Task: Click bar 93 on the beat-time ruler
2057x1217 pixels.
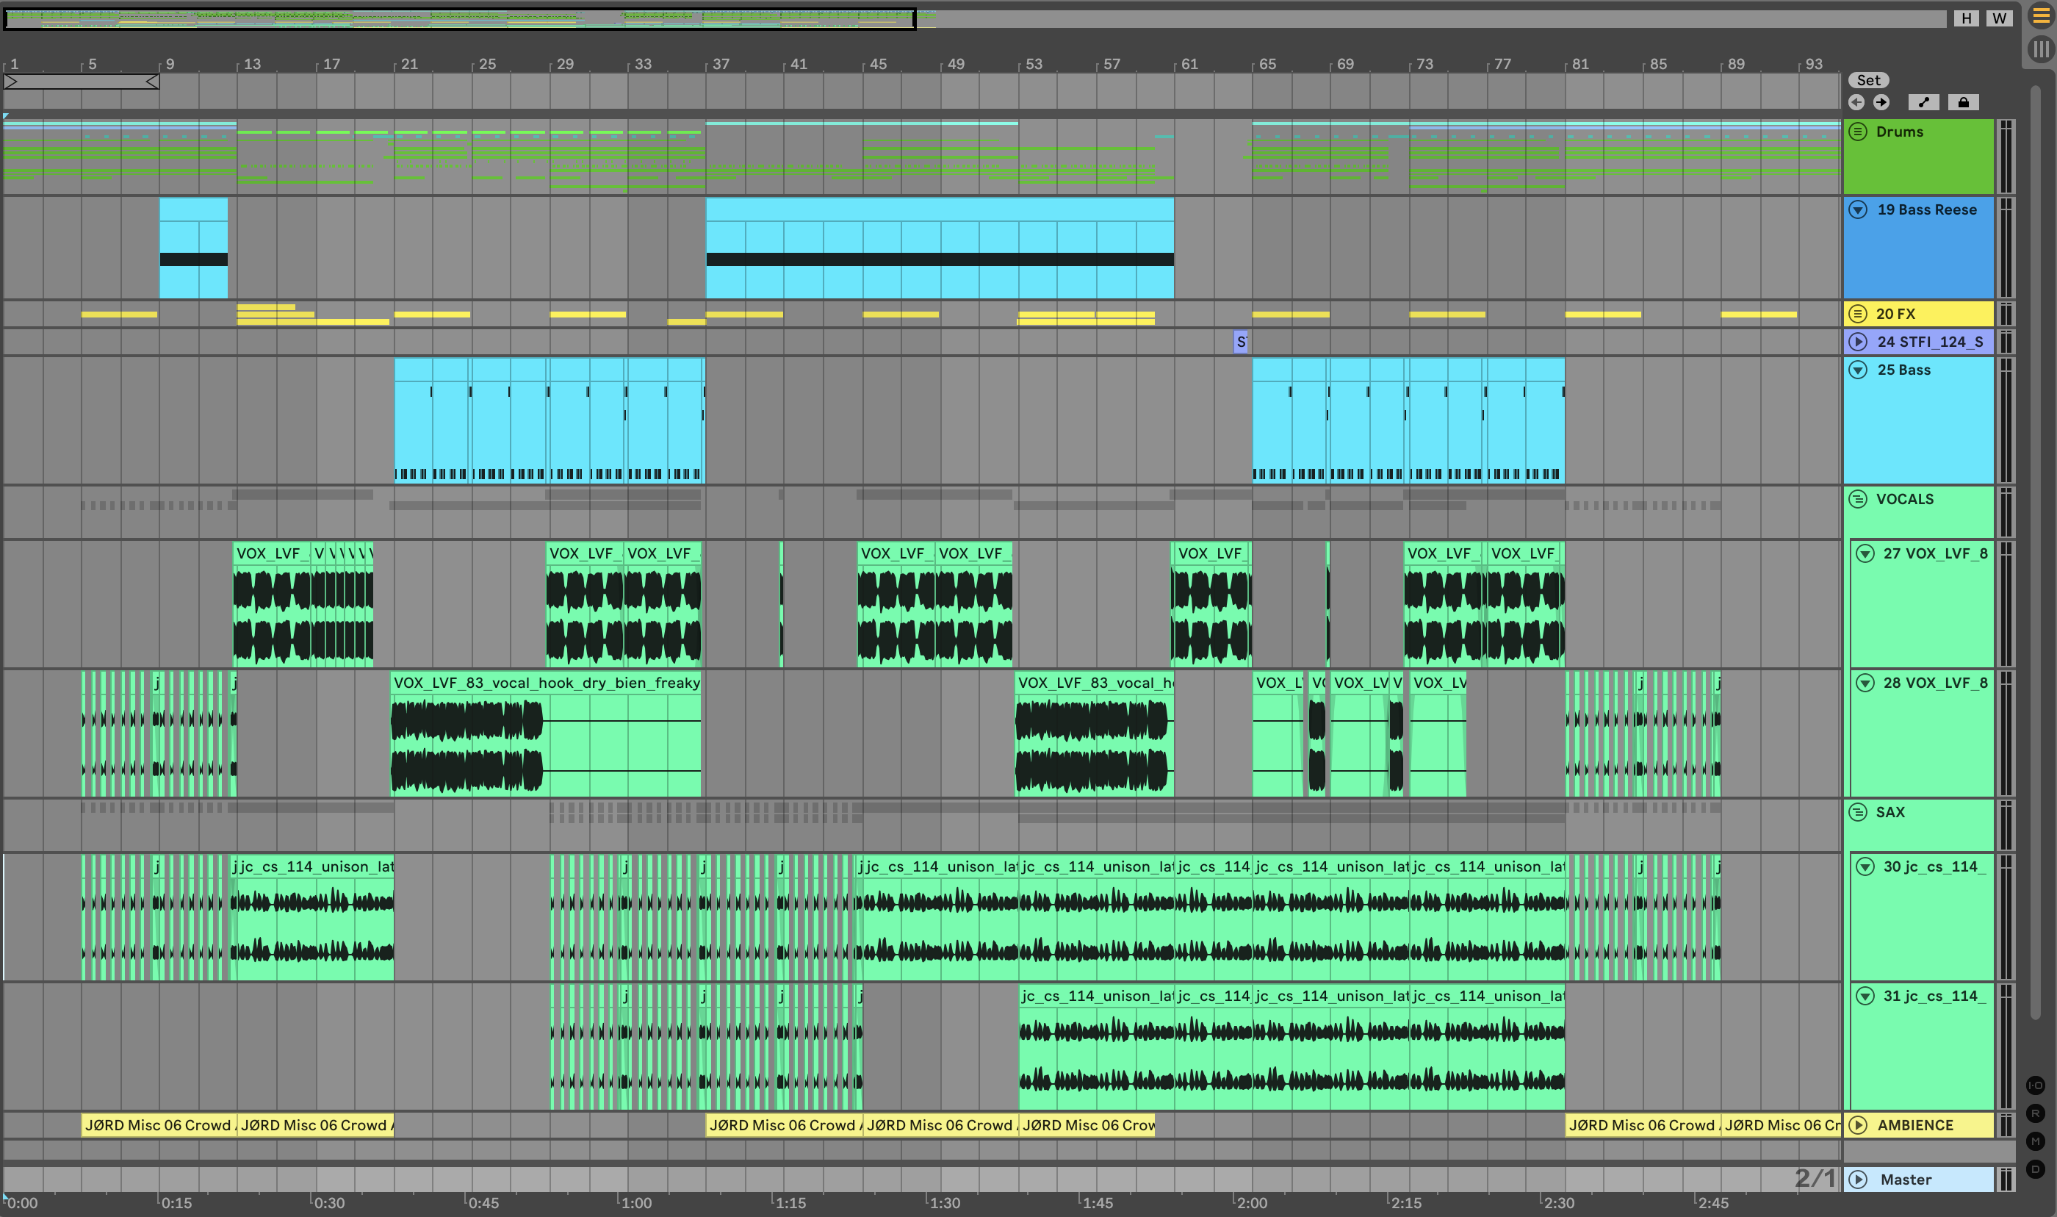Action: tap(1813, 64)
